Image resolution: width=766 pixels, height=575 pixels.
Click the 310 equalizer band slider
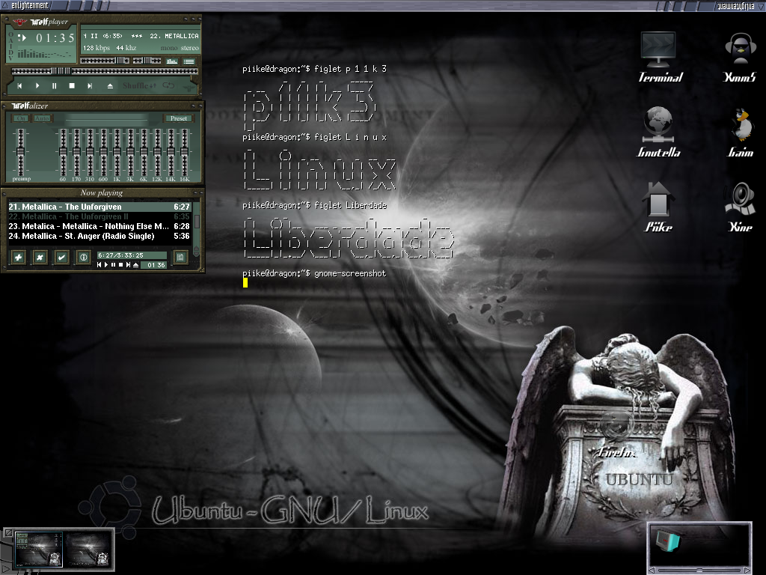[x=90, y=151]
